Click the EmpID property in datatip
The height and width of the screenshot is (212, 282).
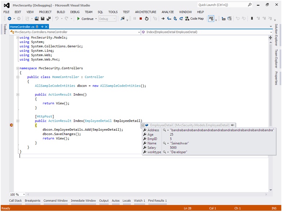tap(152, 139)
